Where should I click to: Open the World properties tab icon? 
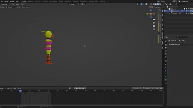pyautogui.click(x=166, y=57)
